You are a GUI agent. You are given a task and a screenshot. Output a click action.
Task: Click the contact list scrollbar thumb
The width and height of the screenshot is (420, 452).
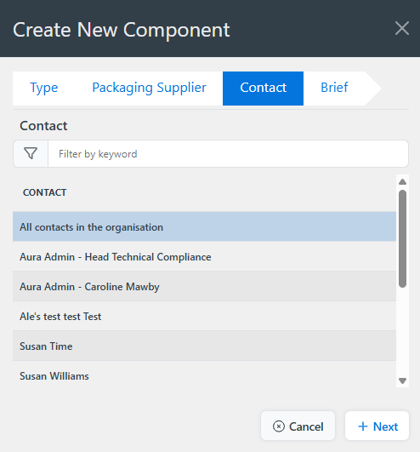402,238
